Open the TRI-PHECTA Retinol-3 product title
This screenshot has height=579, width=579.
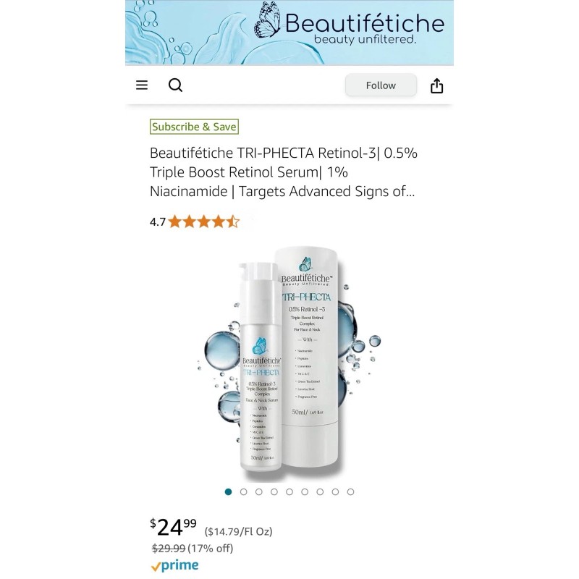(x=283, y=172)
